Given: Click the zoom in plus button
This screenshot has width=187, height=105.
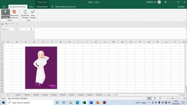Looking at the screenshot, I should 181,98.
